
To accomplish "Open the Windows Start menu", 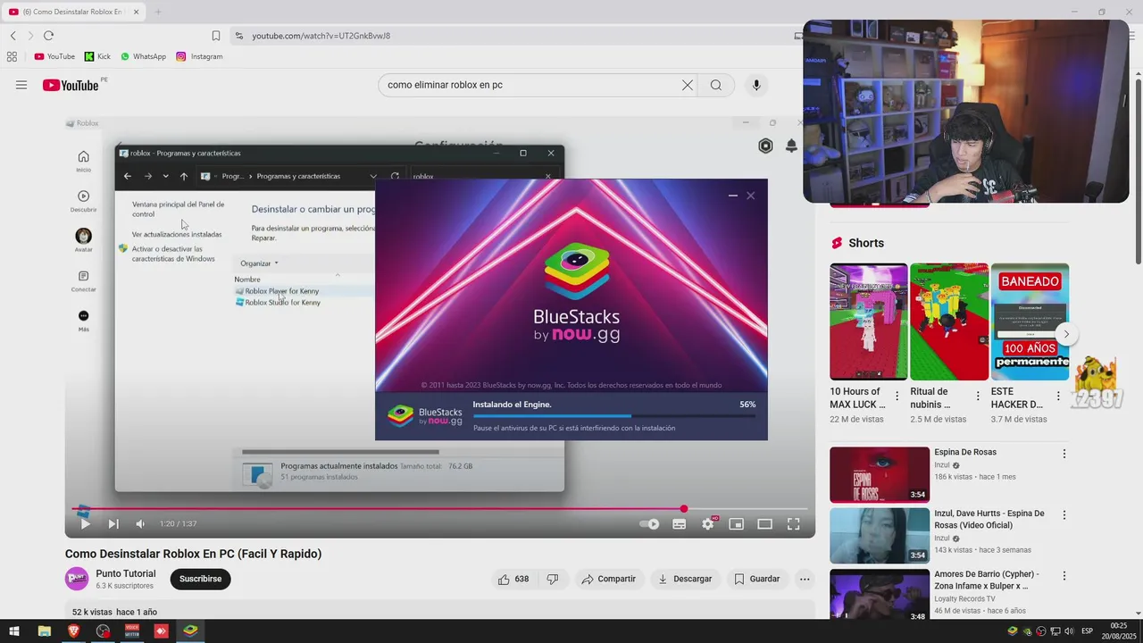I will click(14, 630).
